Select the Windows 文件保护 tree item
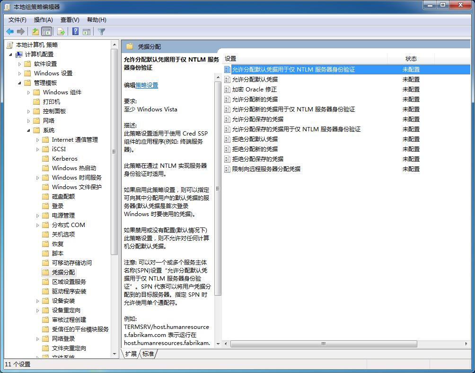 point(77,187)
